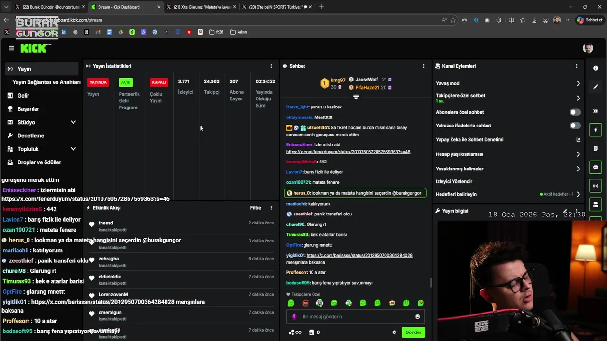Select the red angry follower emote
The image size is (607, 341).
305,303
